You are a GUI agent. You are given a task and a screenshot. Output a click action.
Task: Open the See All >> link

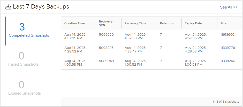[229, 7]
